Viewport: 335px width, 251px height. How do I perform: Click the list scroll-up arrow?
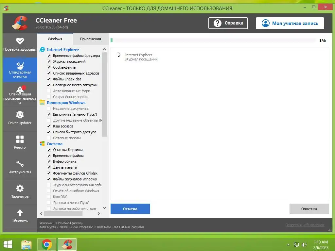click(x=104, y=50)
